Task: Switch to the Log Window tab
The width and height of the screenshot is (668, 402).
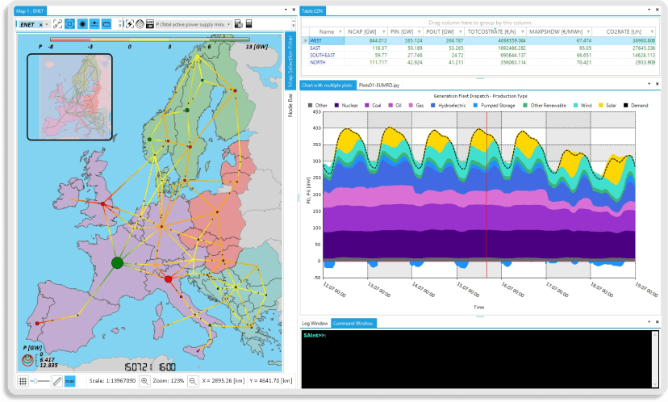Action: [315, 323]
